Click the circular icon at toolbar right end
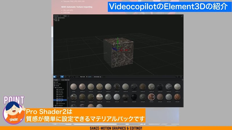The width and height of the screenshot is (232, 130). pos(177,77)
